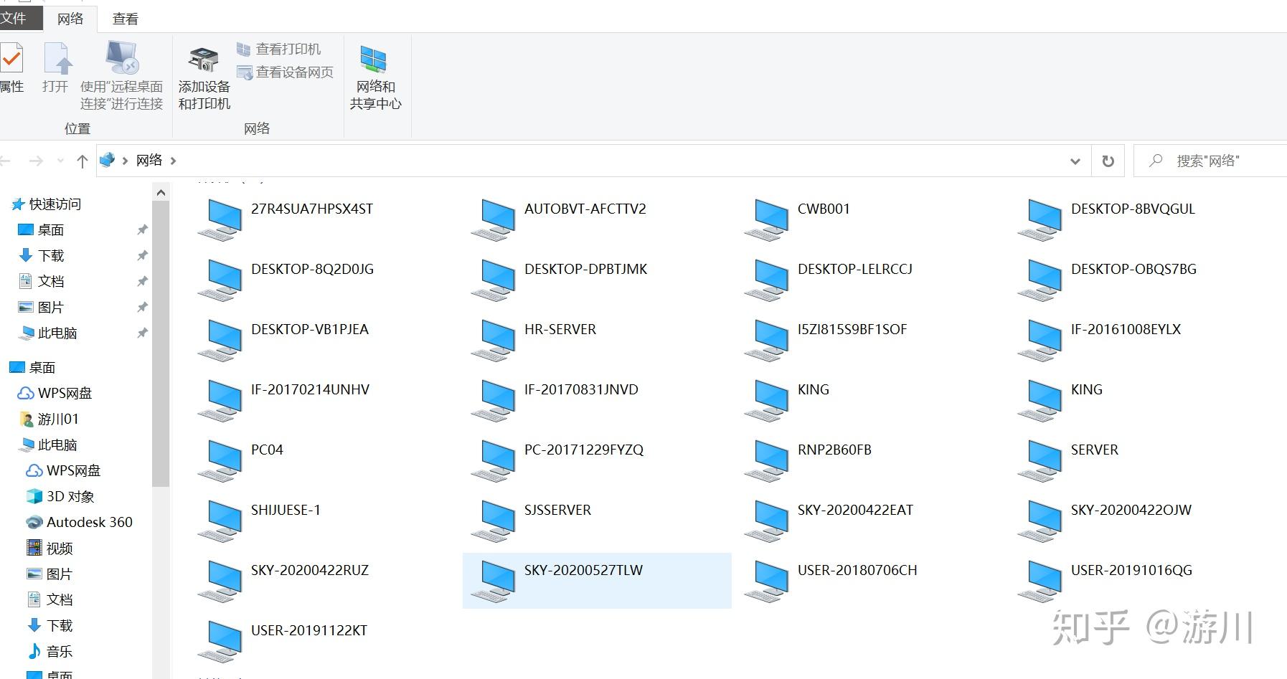Select the PC04 computer icon
The image size is (1287, 679).
(x=220, y=460)
